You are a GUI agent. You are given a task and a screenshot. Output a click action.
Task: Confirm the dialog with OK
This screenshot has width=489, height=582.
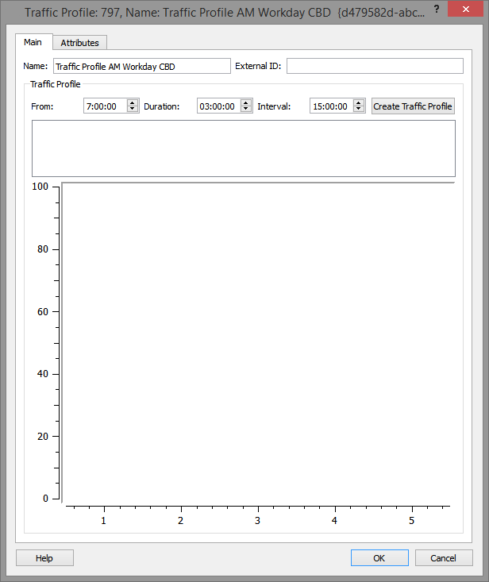pyautogui.click(x=379, y=558)
